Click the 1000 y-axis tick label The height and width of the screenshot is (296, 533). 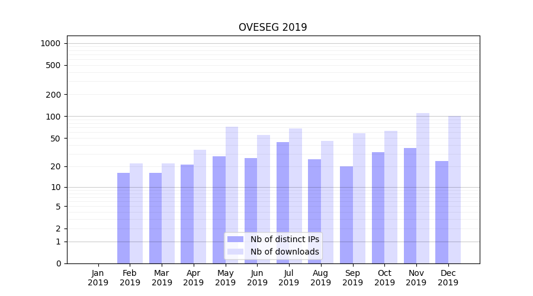[50, 43]
